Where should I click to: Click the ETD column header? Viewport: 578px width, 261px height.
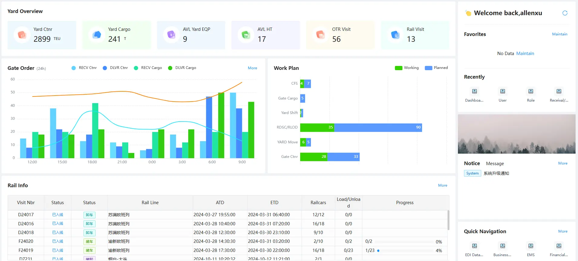click(x=274, y=203)
